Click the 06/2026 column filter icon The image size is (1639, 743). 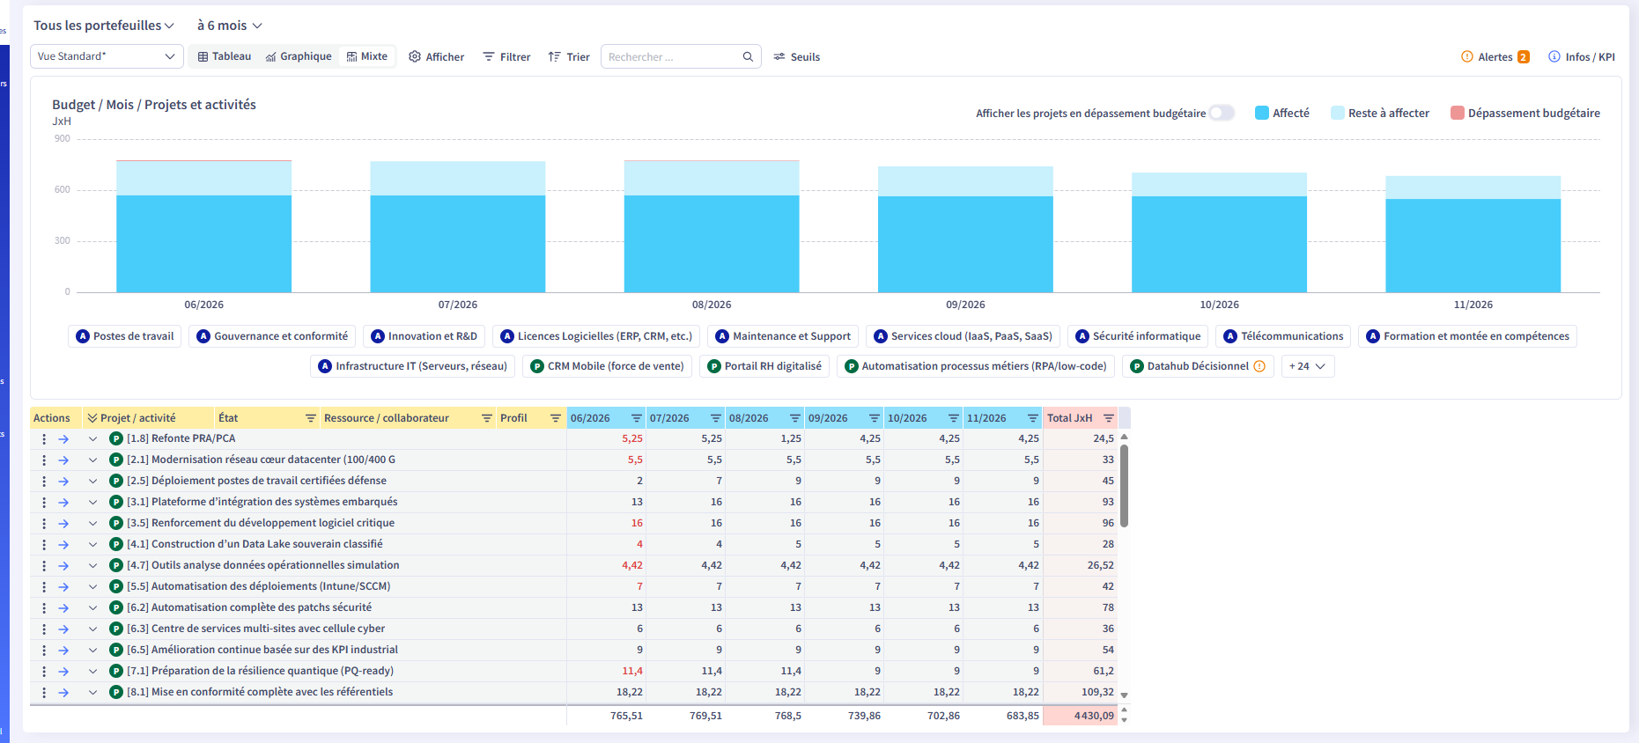pos(636,418)
